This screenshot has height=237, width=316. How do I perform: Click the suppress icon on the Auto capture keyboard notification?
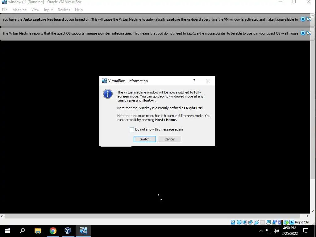309,19
